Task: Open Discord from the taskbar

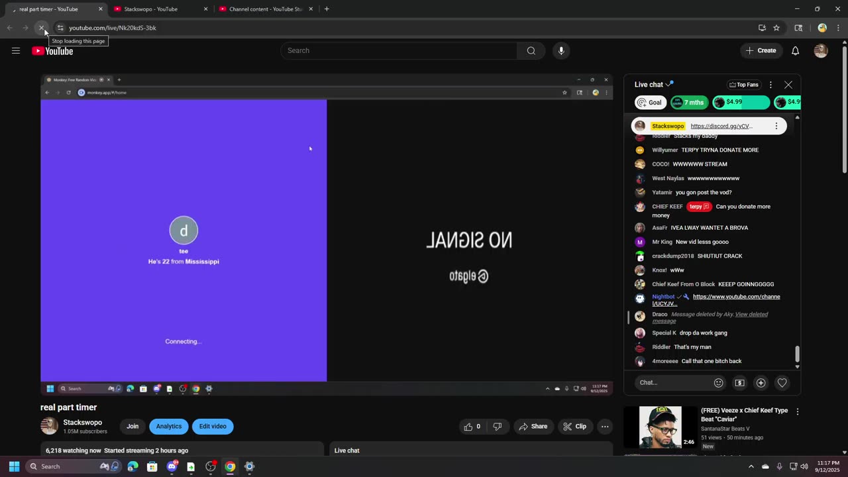Action: point(172,466)
